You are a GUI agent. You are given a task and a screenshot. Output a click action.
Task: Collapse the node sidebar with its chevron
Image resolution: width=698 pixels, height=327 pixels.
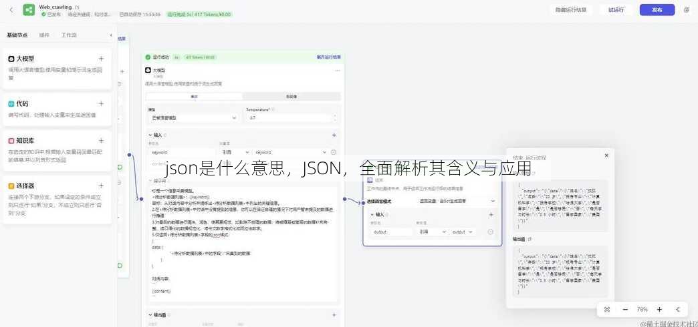pyautogui.click(x=111, y=35)
